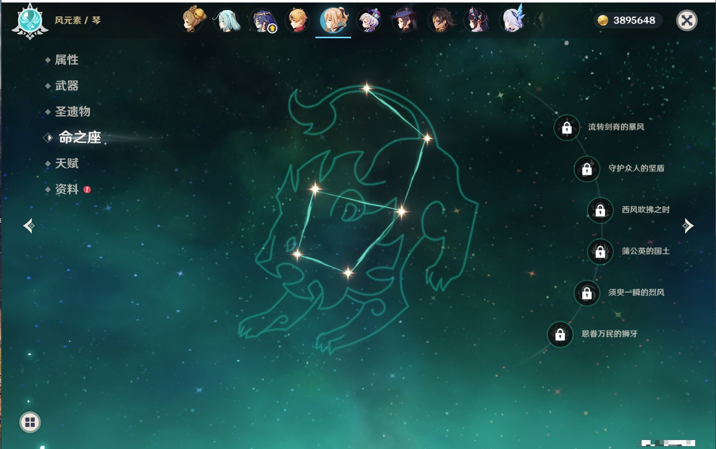
Task: Select the white-haired avatar with blue crystal
Action: coord(513,20)
